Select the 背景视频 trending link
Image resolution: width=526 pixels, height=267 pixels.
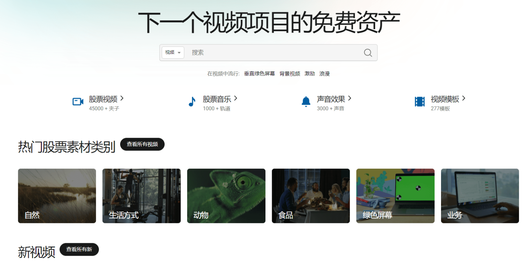point(290,74)
